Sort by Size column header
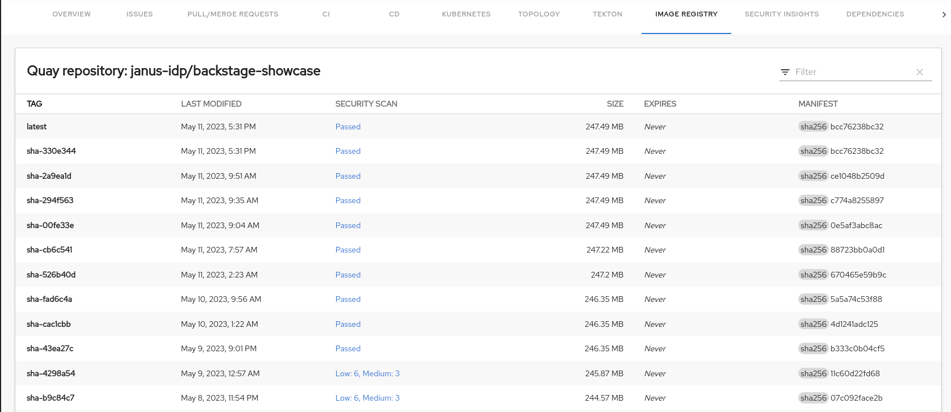This screenshot has width=951, height=412. 614,104
